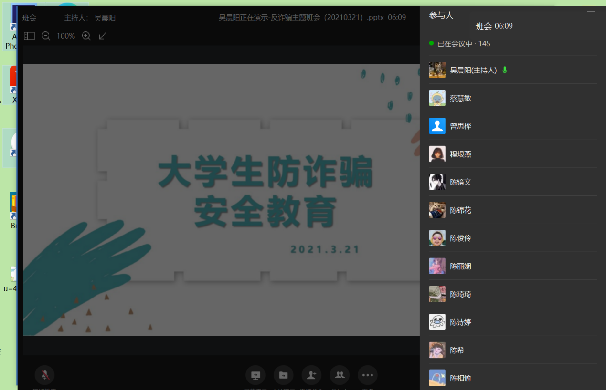Open the participants list icon
The width and height of the screenshot is (606, 390).
point(340,375)
